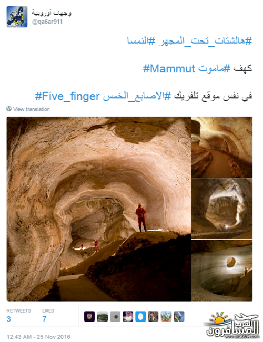Open the bottom-right floating rock thumbnail
Image resolution: width=263 pixels, height=342 pixels.
click(222, 271)
